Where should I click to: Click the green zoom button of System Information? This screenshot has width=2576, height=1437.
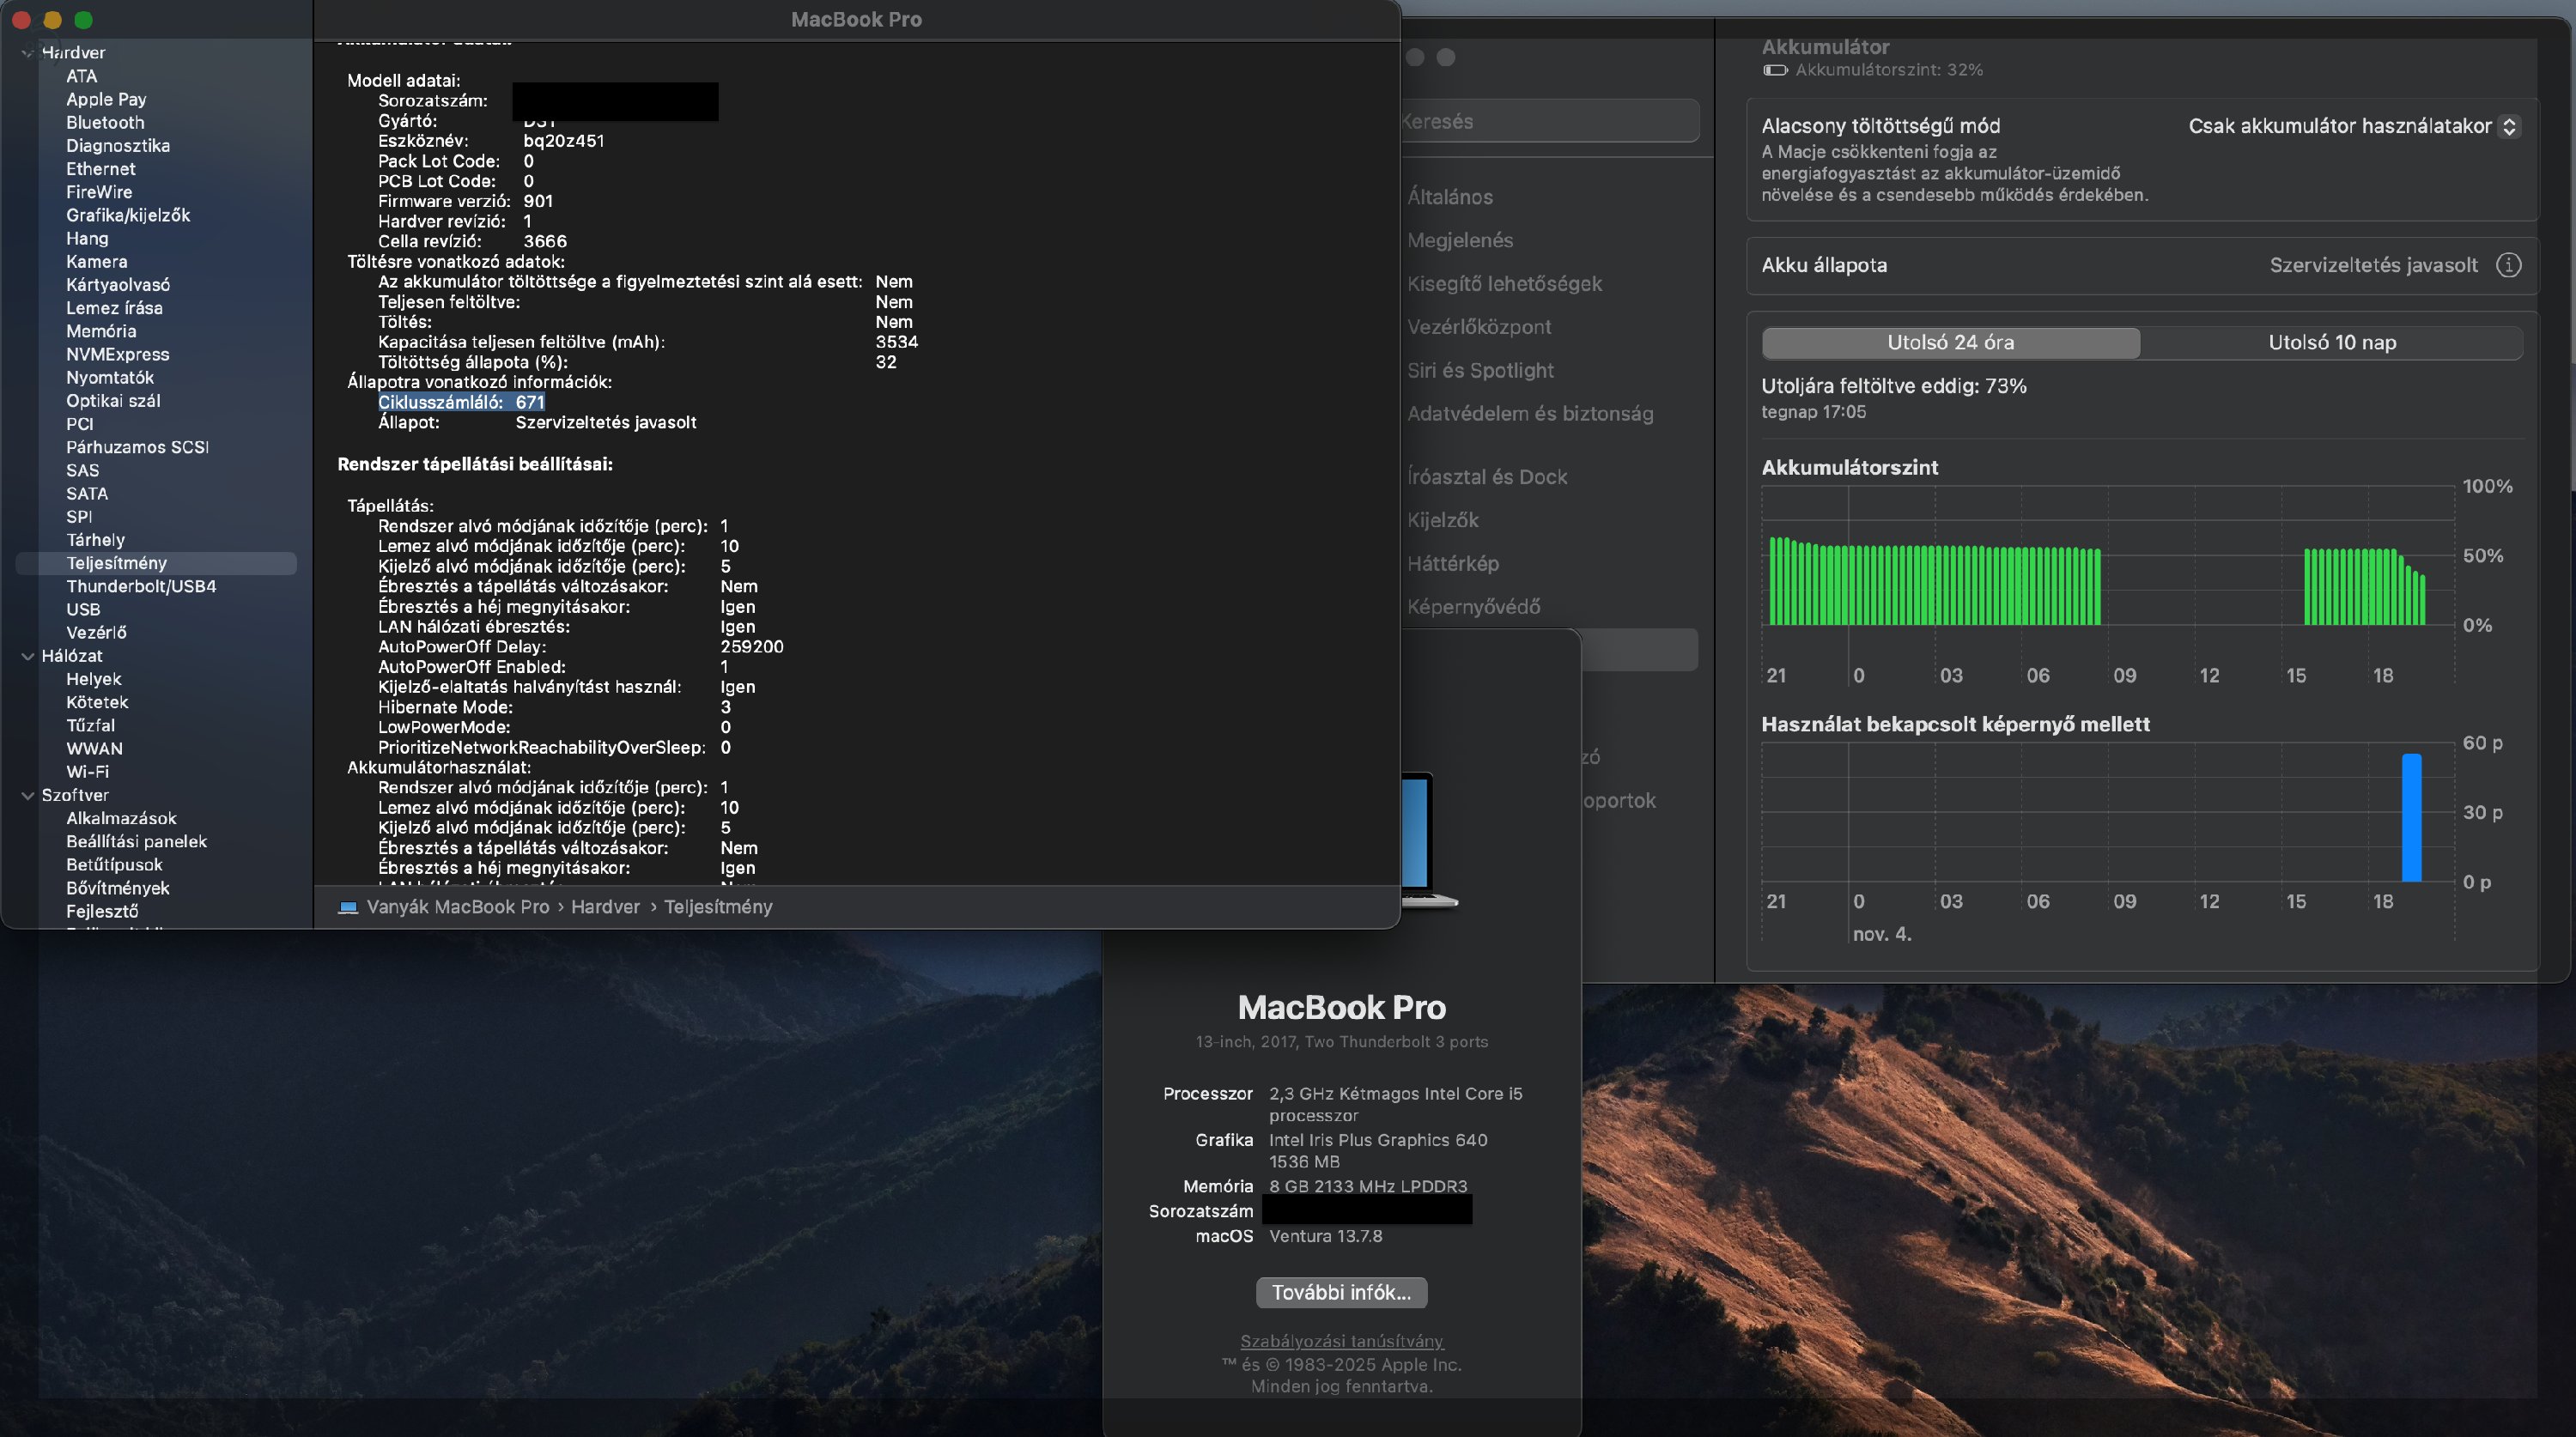tap(84, 20)
